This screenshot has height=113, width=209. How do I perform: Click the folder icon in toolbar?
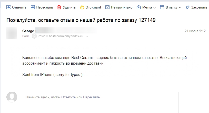[162, 7]
